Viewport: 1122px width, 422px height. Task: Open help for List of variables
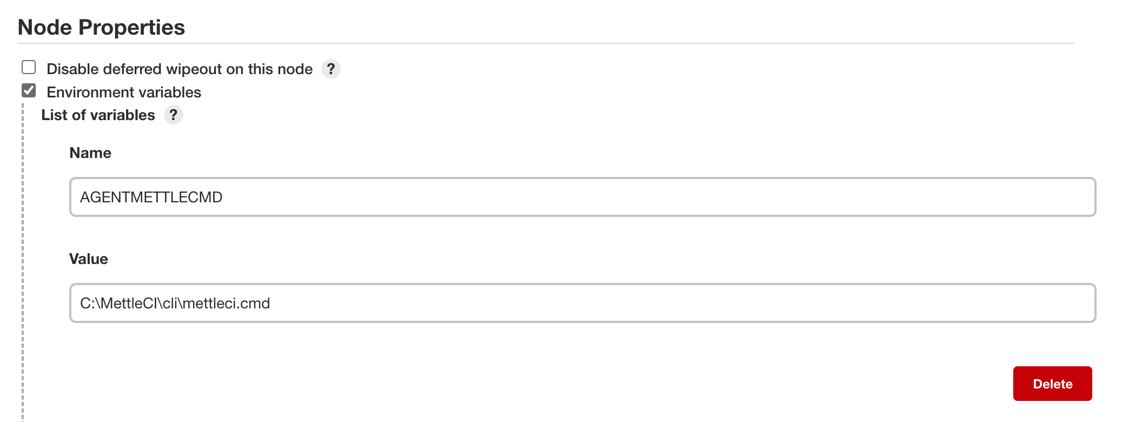coord(173,115)
